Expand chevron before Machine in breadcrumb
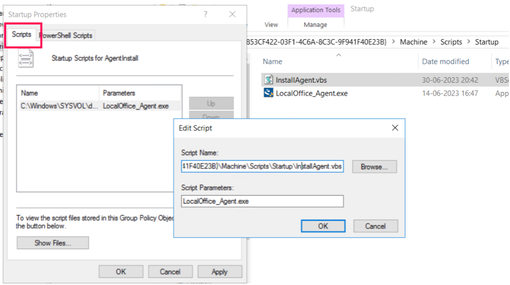510x285 pixels. [x=394, y=42]
